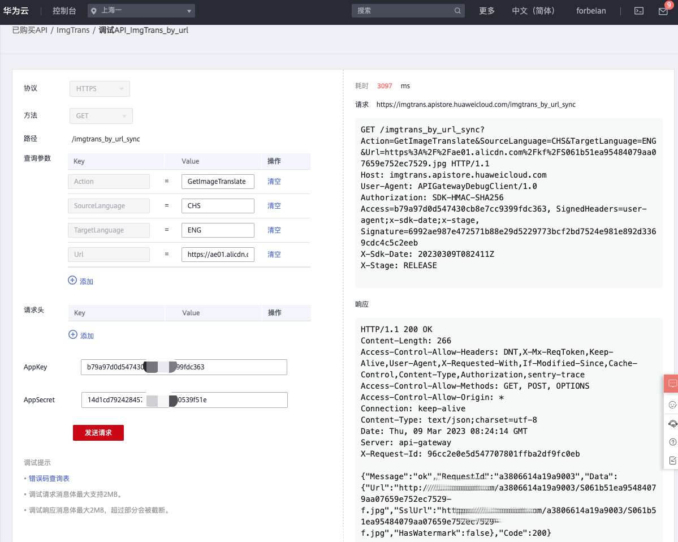Open the message inbox envelope icon

click(x=663, y=11)
